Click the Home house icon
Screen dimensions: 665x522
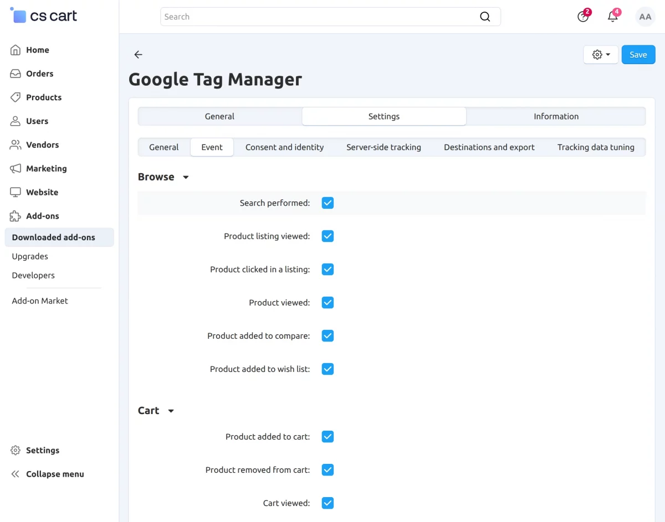coord(16,50)
